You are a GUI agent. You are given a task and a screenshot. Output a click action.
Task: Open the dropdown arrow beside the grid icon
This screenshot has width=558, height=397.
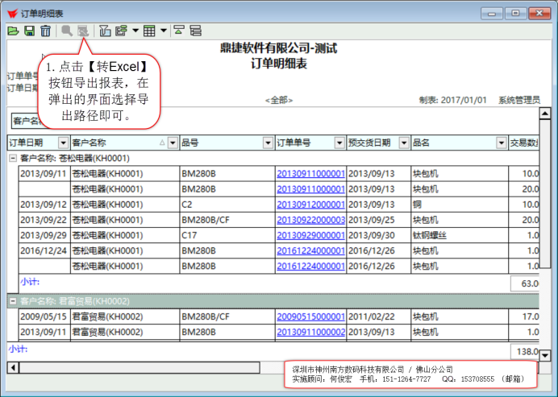(164, 31)
